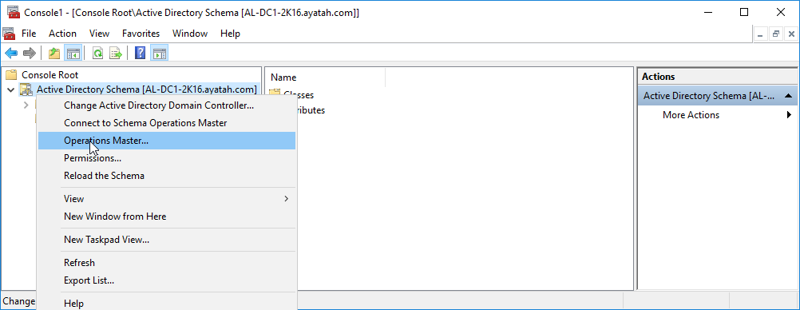Restore the inner MDI console window
Viewport: 800px width, 310px height.
coord(776,34)
